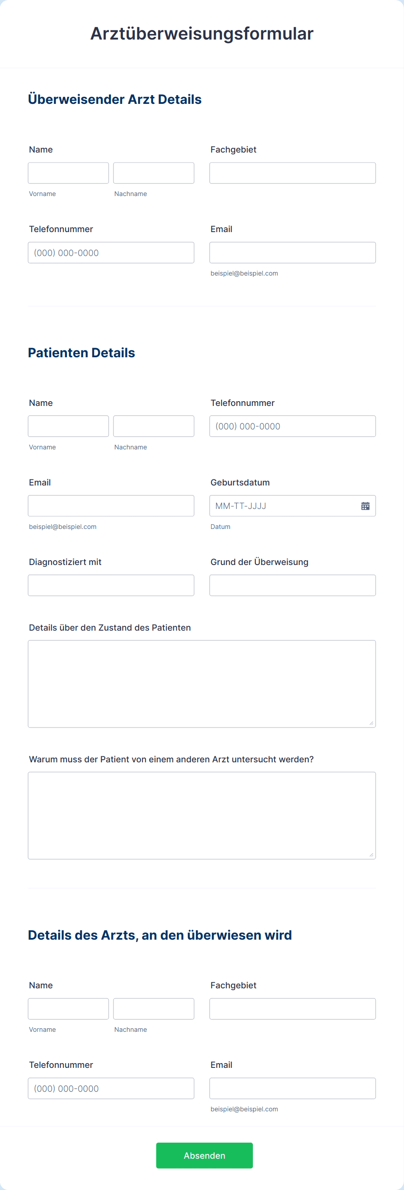Grab resize handle of Zustand des Patienten textarea

(371, 723)
